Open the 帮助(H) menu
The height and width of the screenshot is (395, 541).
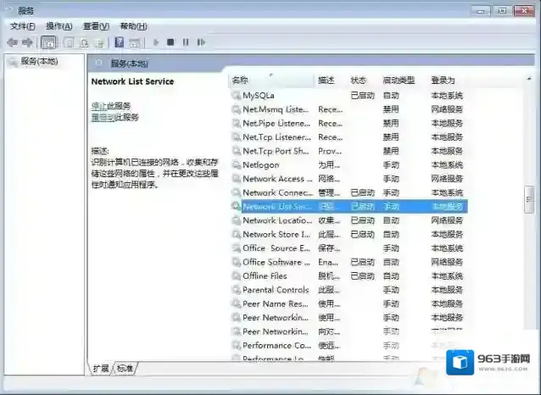[x=133, y=26]
